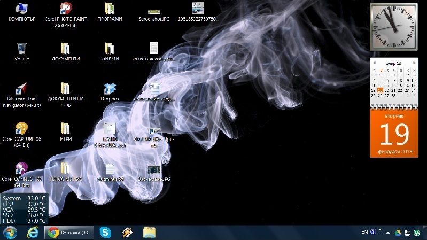Image resolution: width=427 pixels, height=240 pixels.
Task: Open the Recycle Bin icon
Action: (x=21, y=49)
